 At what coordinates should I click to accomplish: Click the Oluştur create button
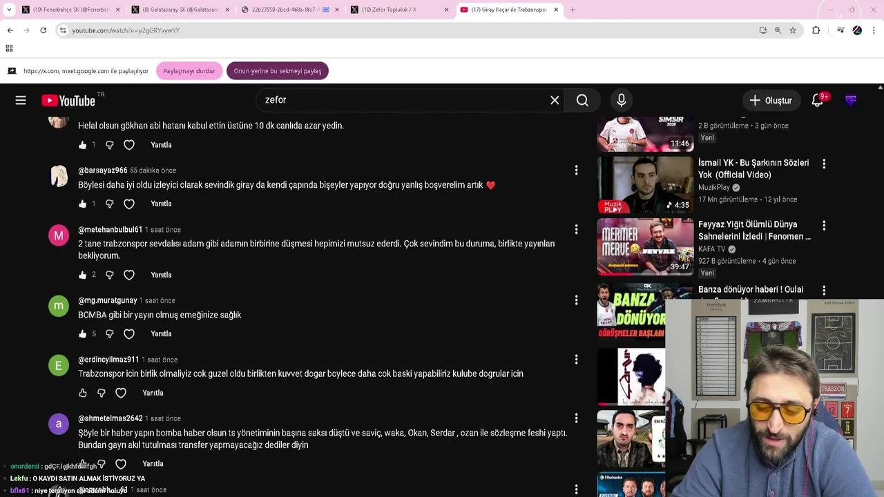(x=771, y=100)
